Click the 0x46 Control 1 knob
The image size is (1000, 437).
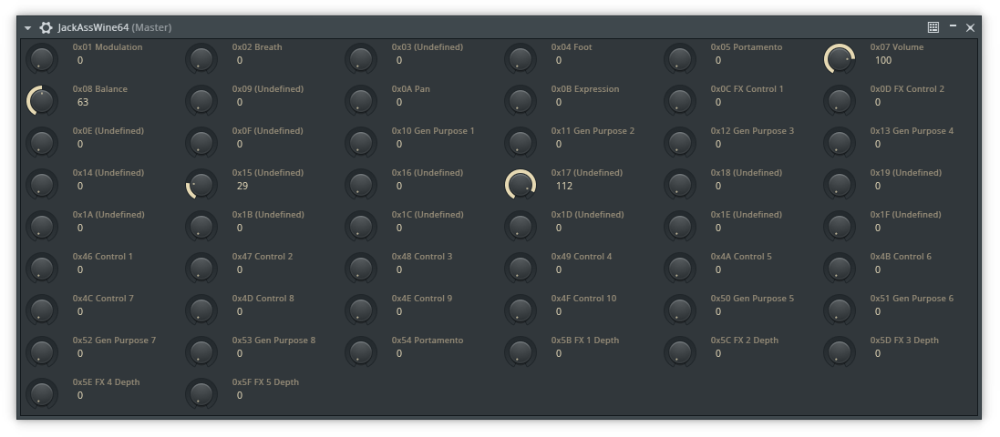click(x=41, y=269)
